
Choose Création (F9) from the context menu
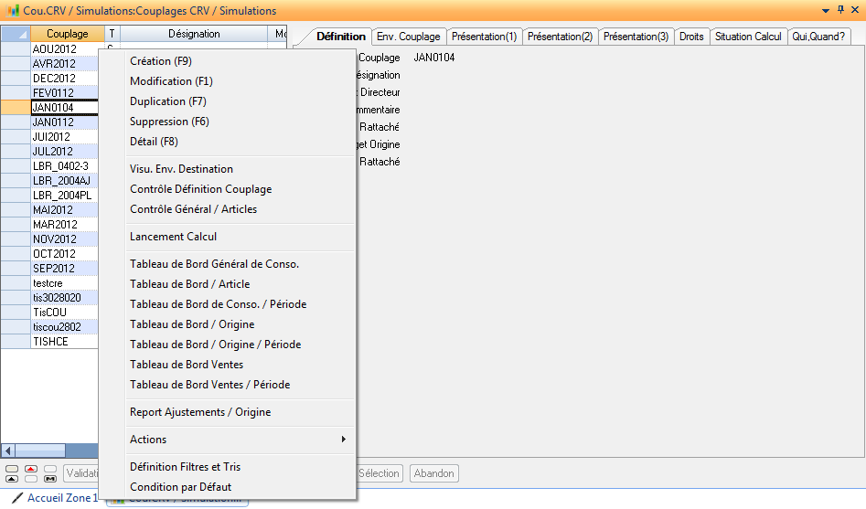coord(161,61)
